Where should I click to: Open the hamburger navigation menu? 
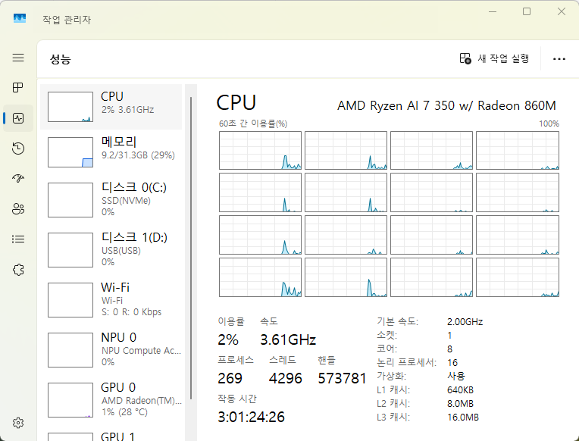point(18,58)
